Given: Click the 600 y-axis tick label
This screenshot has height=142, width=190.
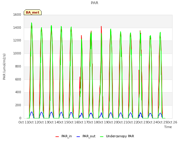Looking at the screenshot, I should click(18, 80).
